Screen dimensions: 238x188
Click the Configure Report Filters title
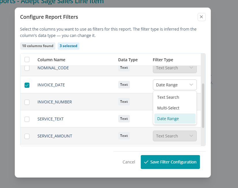click(x=49, y=17)
